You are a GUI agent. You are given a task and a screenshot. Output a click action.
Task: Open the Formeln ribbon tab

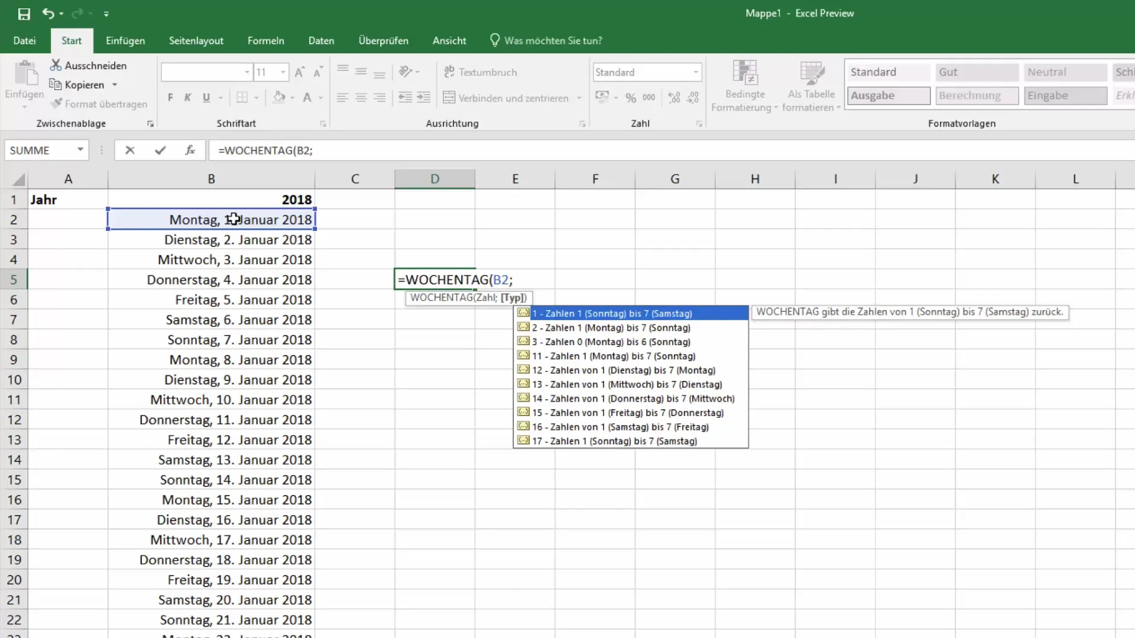pyautogui.click(x=265, y=41)
